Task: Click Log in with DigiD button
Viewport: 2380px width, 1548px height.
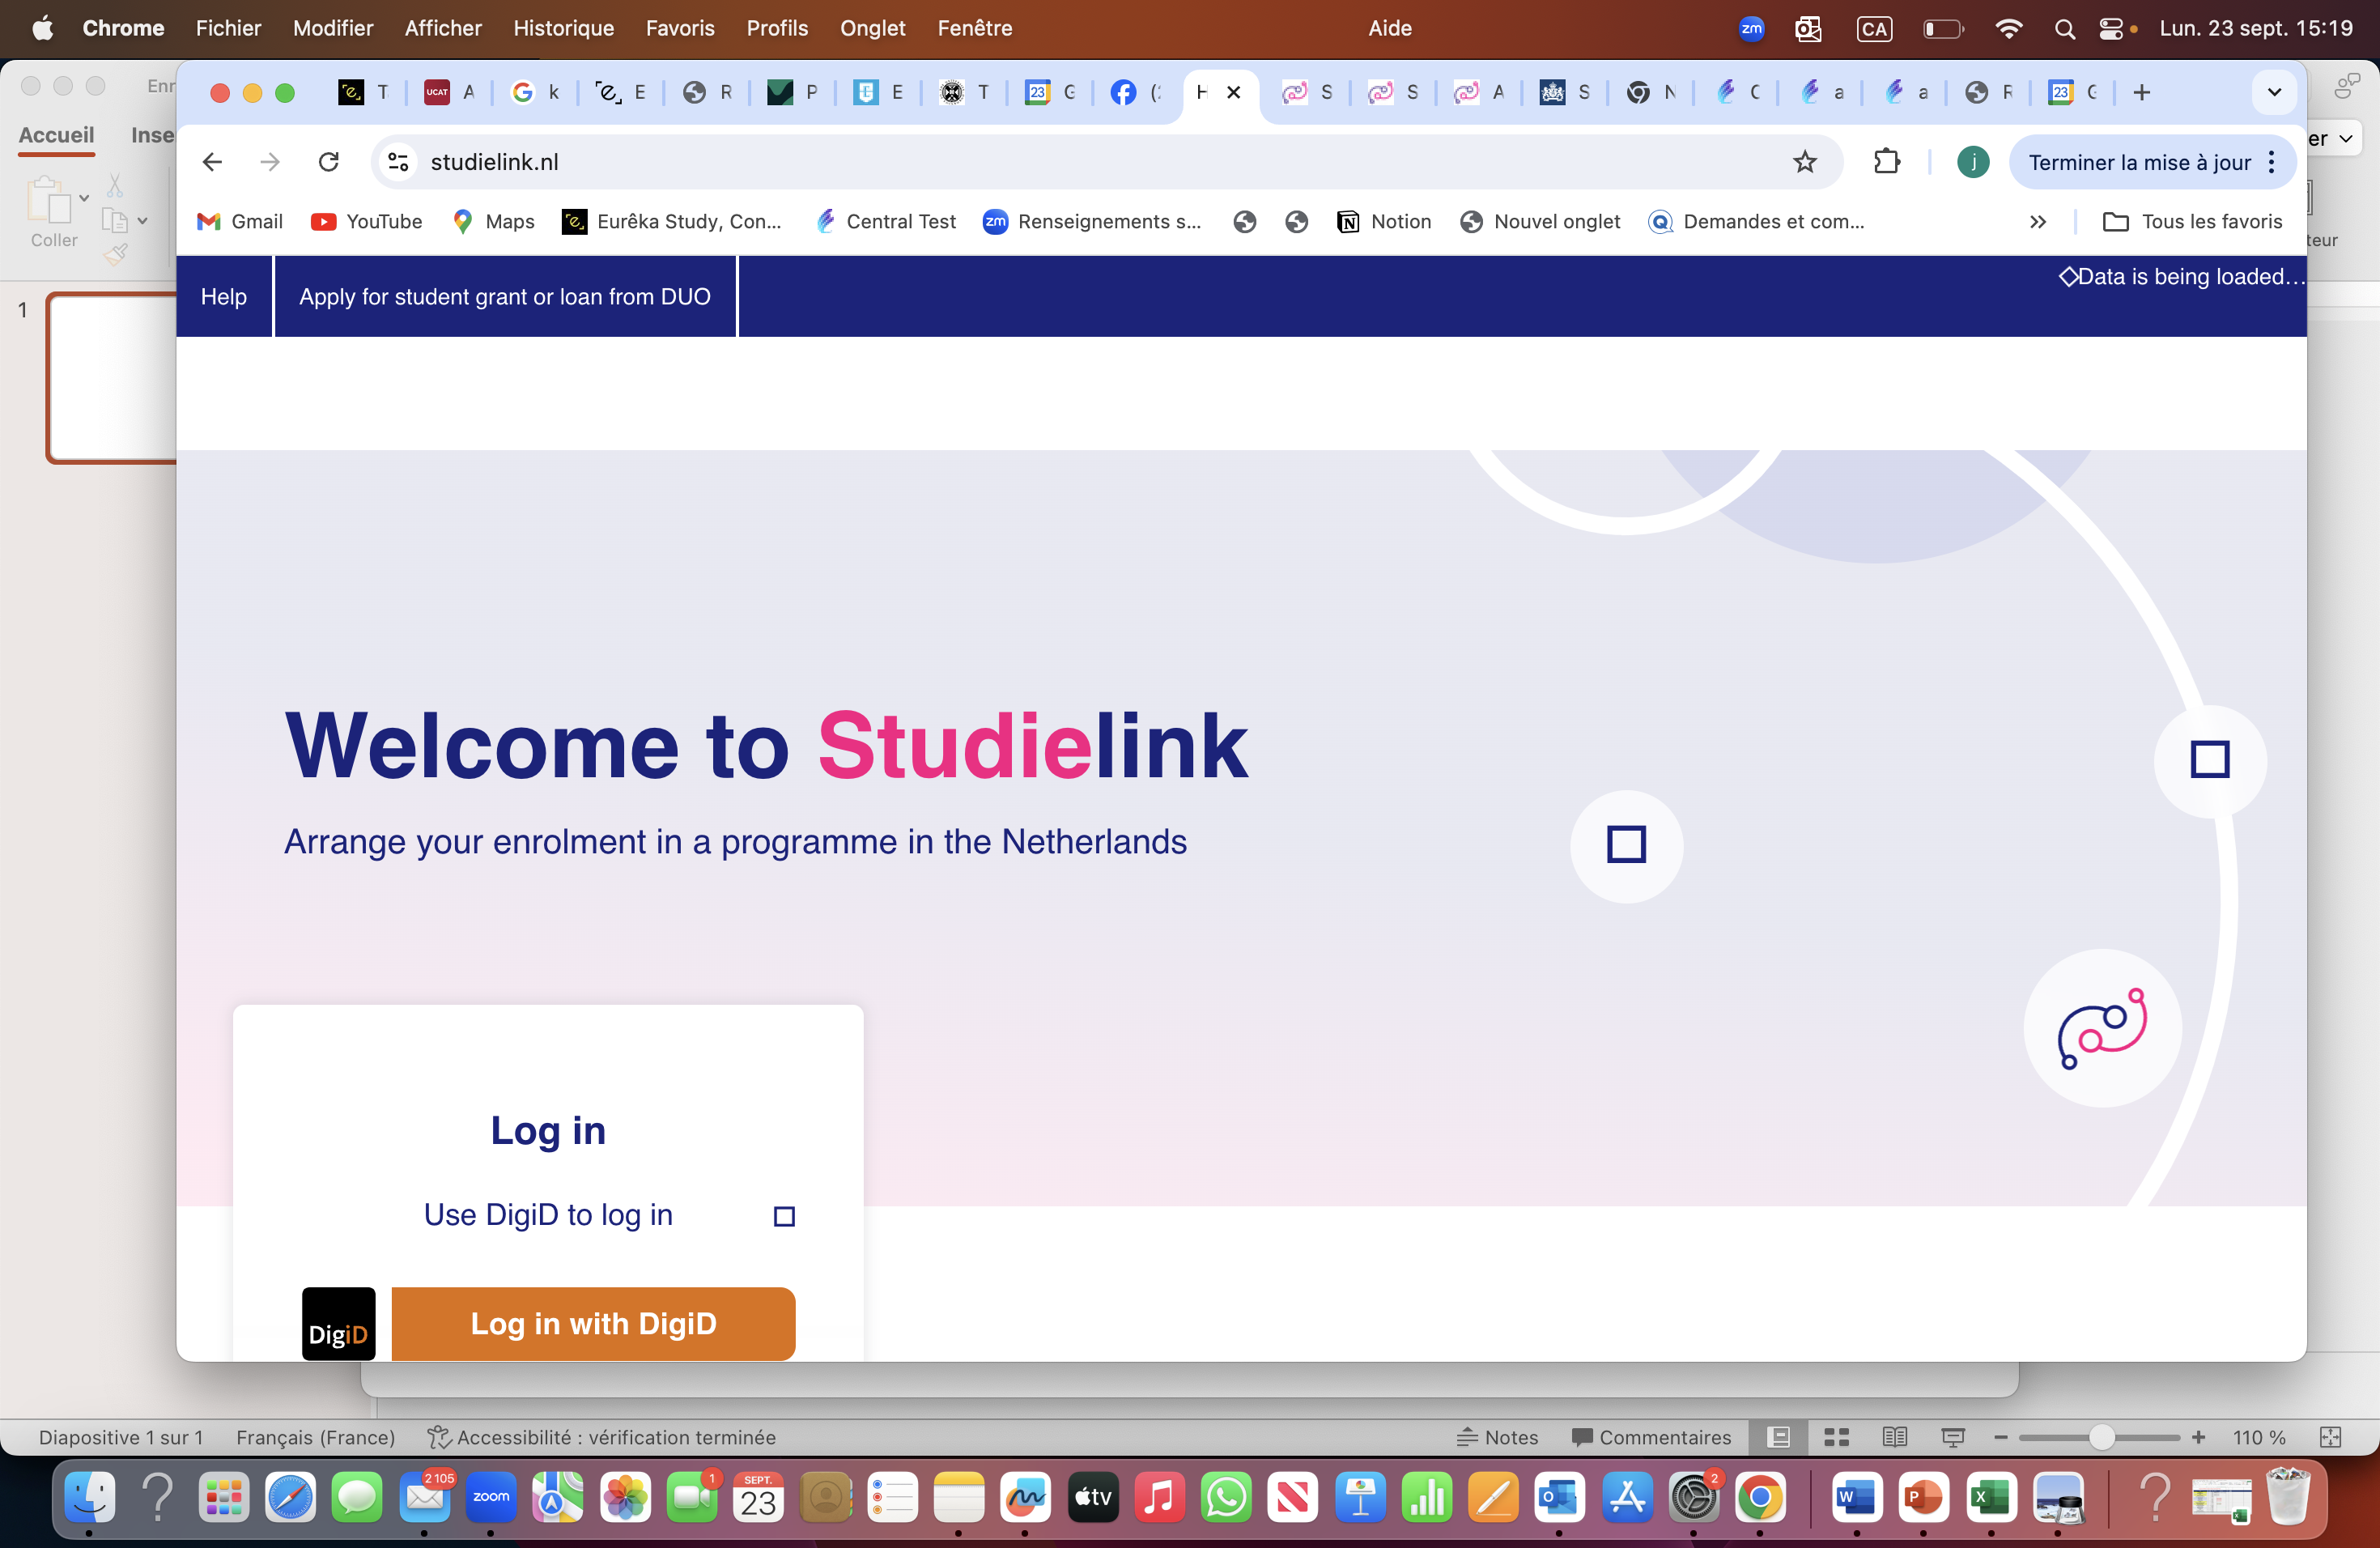Action: click(x=593, y=1323)
